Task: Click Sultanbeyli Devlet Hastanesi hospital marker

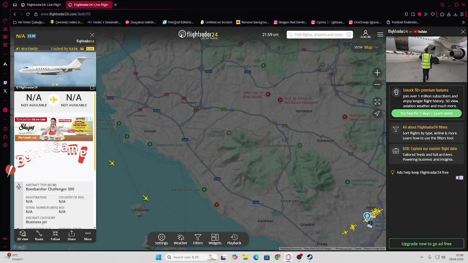Action: (345, 117)
